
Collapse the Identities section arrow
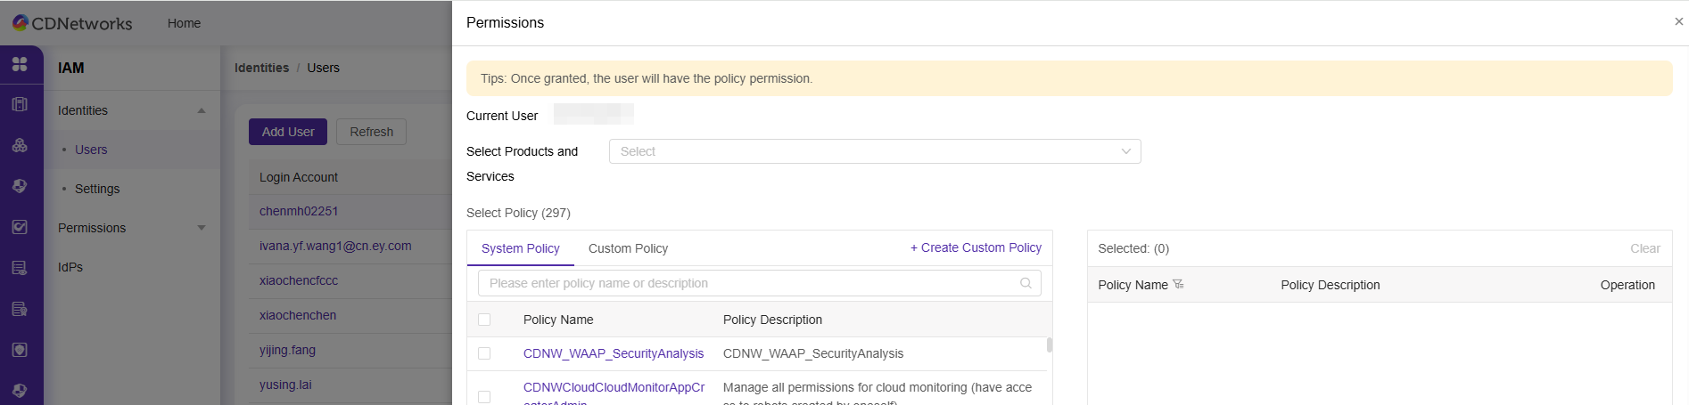pyautogui.click(x=202, y=110)
